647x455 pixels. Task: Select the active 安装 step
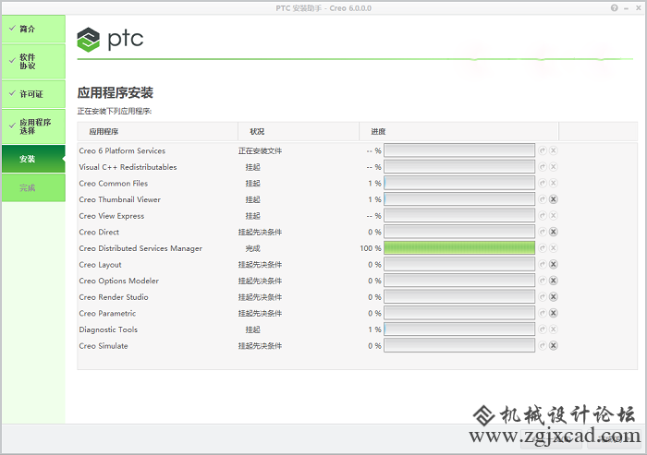pos(33,159)
